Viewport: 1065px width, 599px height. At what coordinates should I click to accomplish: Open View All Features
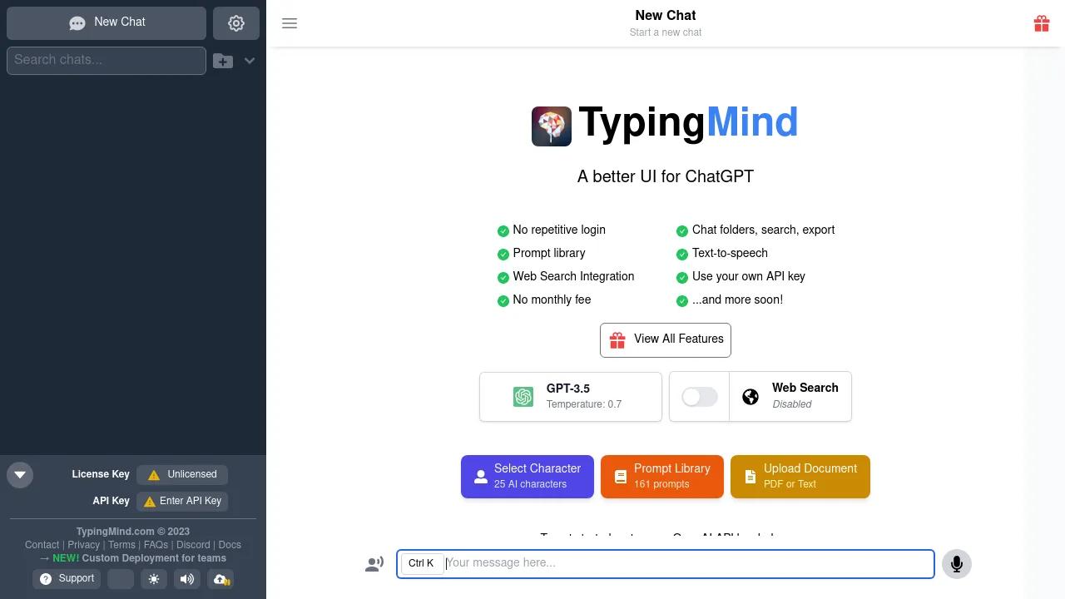(666, 339)
